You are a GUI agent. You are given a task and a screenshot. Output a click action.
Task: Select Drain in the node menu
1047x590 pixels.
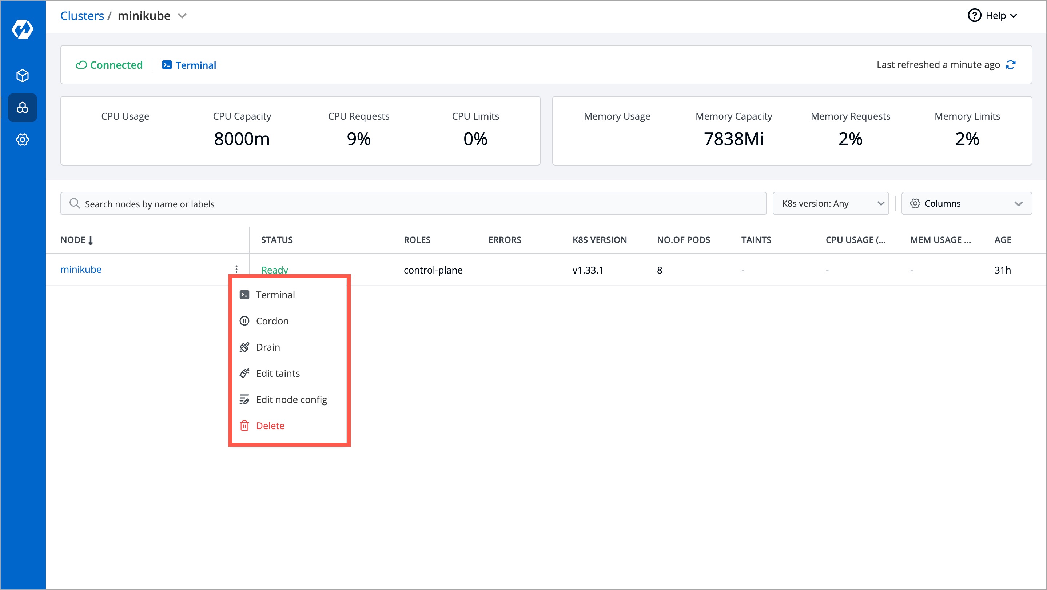click(x=267, y=347)
